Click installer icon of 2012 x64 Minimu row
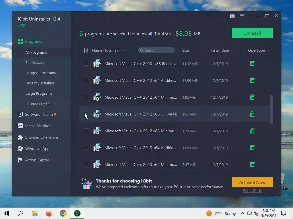 [x=97, y=97]
